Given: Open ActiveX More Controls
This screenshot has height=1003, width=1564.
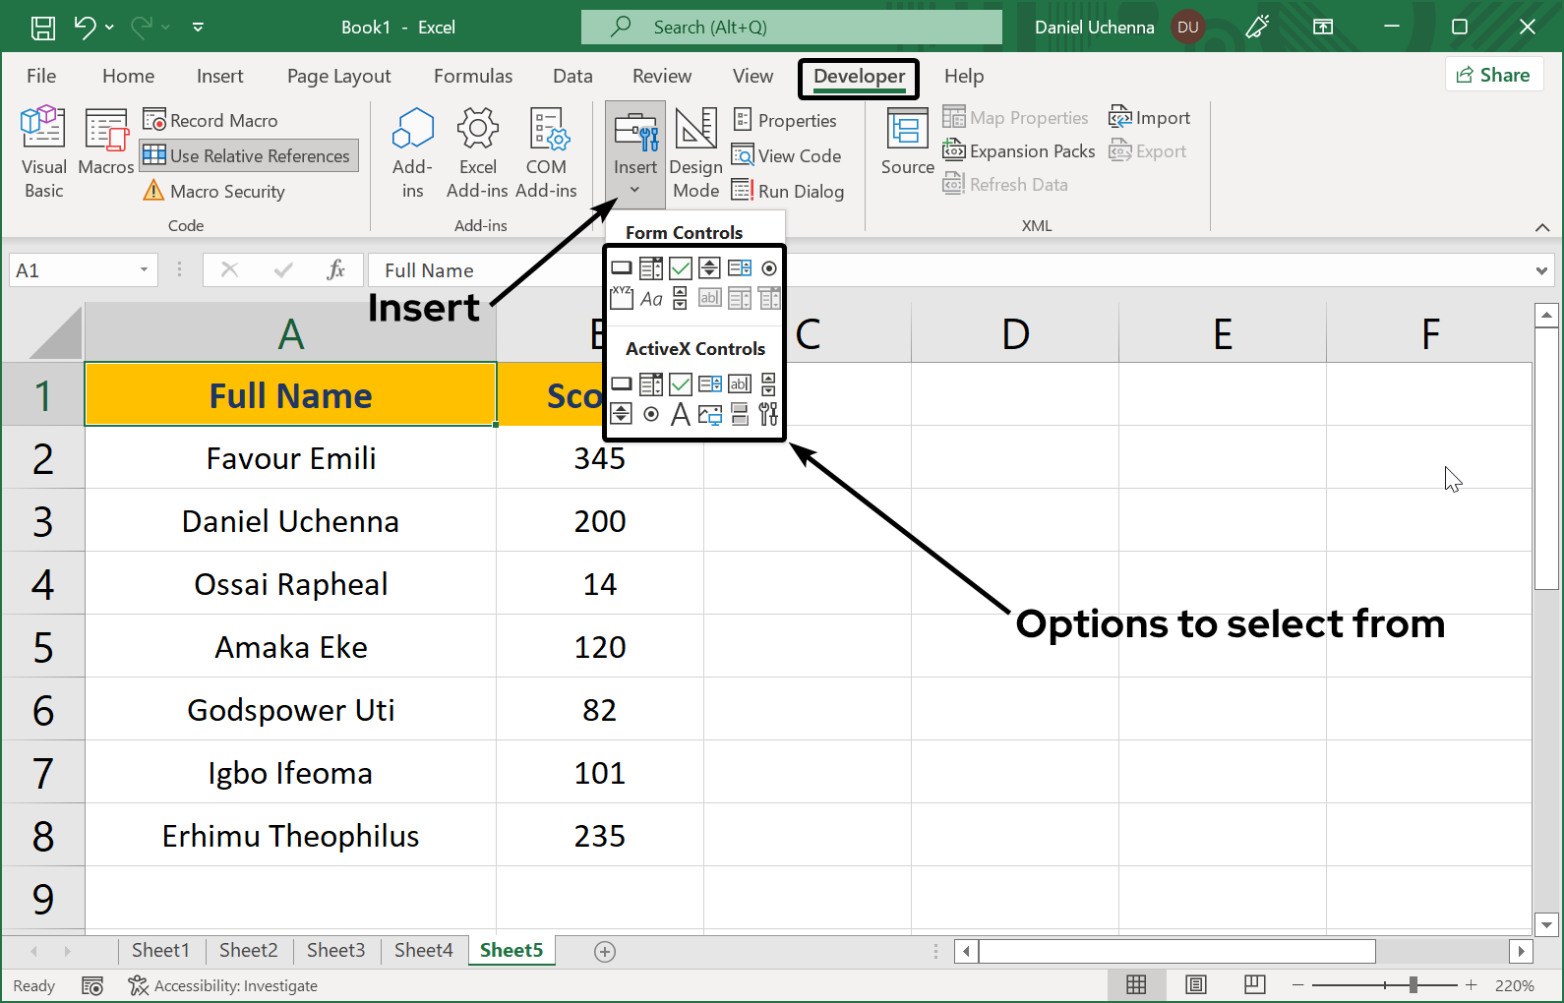Looking at the screenshot, I should click(x=768, y=415).
